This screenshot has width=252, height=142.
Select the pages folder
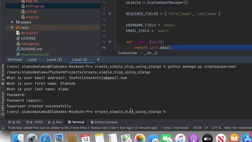tap(26, 22)
